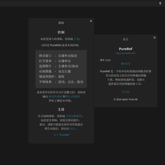The height and width of the screenshot is (165, 165).
Task: Click the 帮助 panel title
Action: 61,23
